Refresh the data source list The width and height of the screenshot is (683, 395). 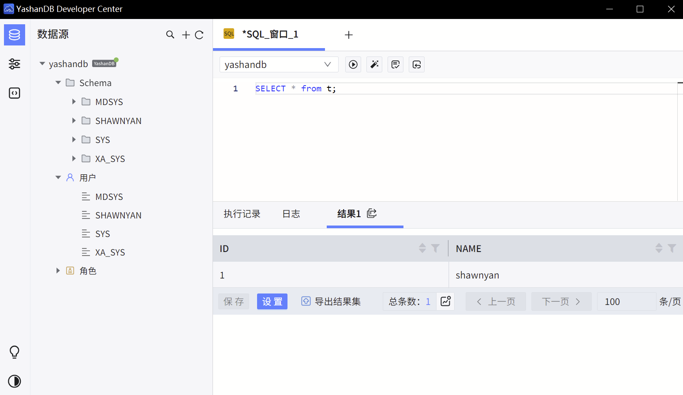(199, 35)
